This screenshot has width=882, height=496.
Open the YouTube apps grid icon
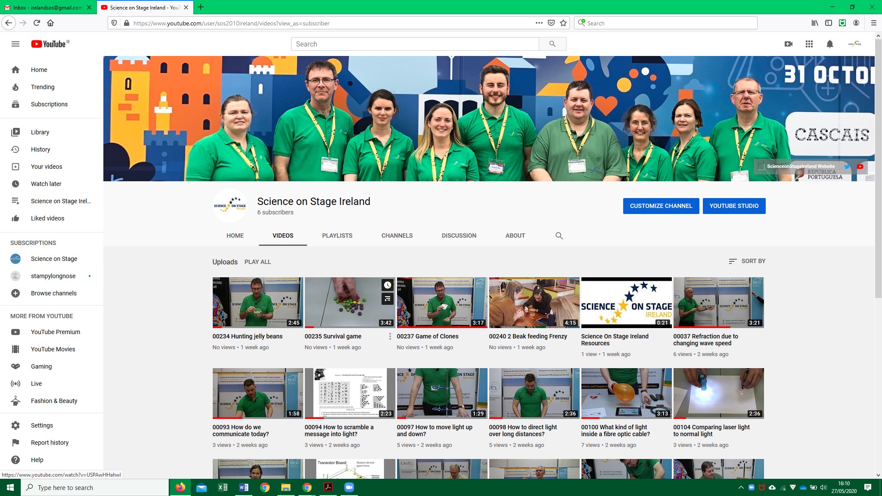[x=809, y=44]
